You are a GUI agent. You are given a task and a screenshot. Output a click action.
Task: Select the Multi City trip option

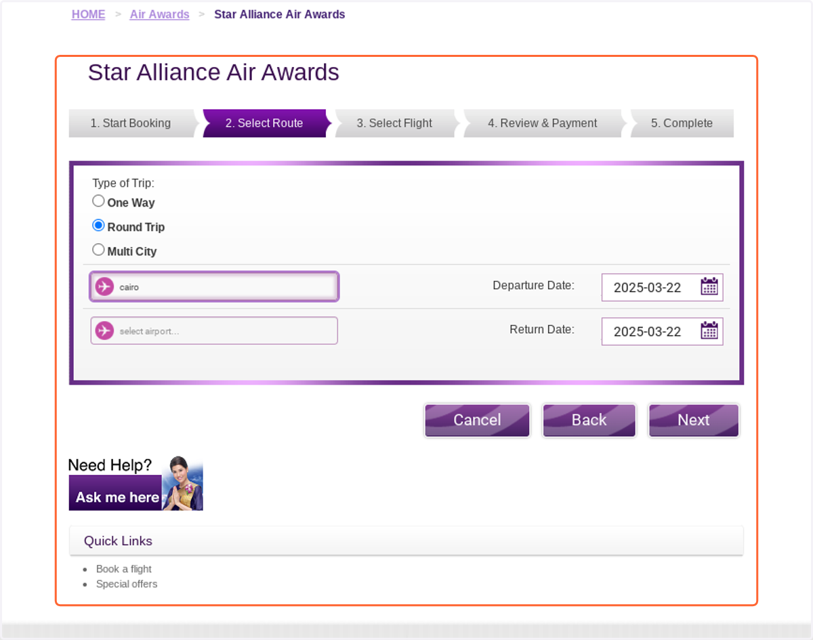tap(99, 250)
